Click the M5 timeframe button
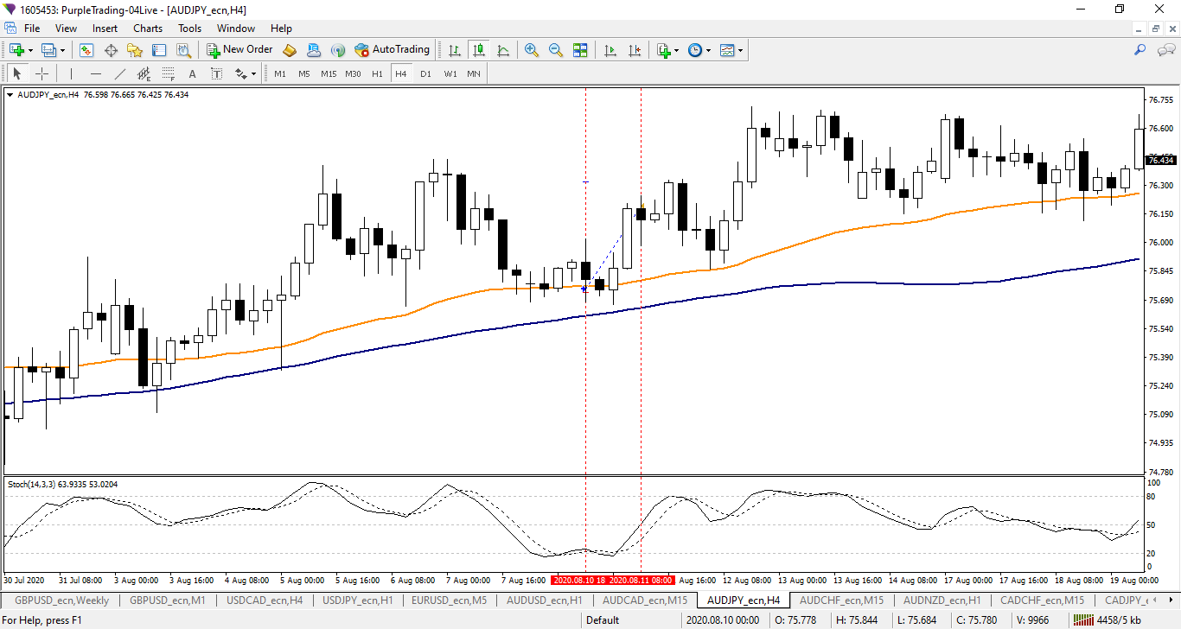The width and height of the screenshot is (1181, 629). [304, 73]
